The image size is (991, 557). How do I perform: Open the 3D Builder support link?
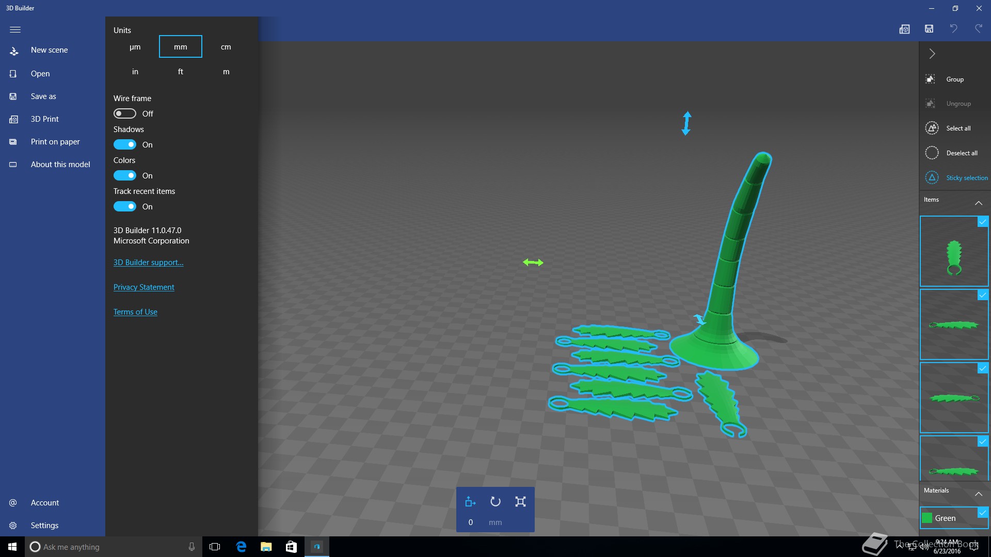point(149,263)
